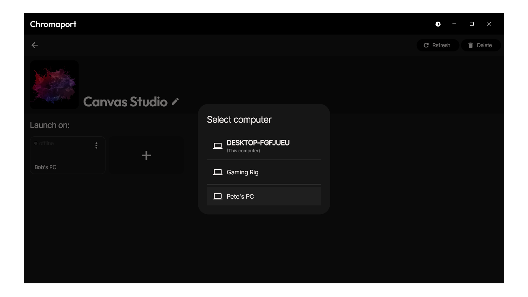Toggle the brightness theme icon in title bar
This screenshot has width=528, height=297.
(438, 24)
